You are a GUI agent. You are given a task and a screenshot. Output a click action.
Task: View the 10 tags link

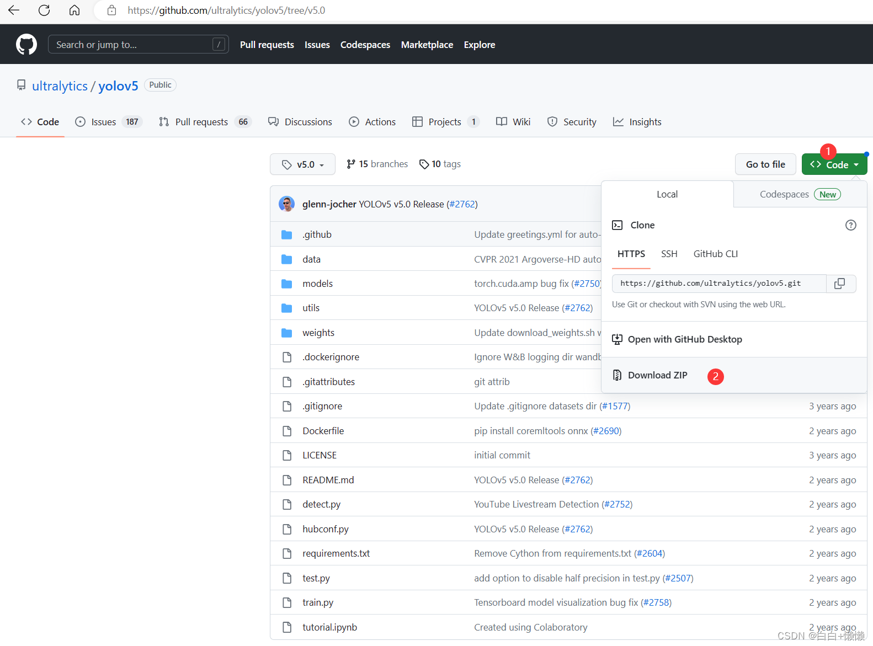pos(440,164)
